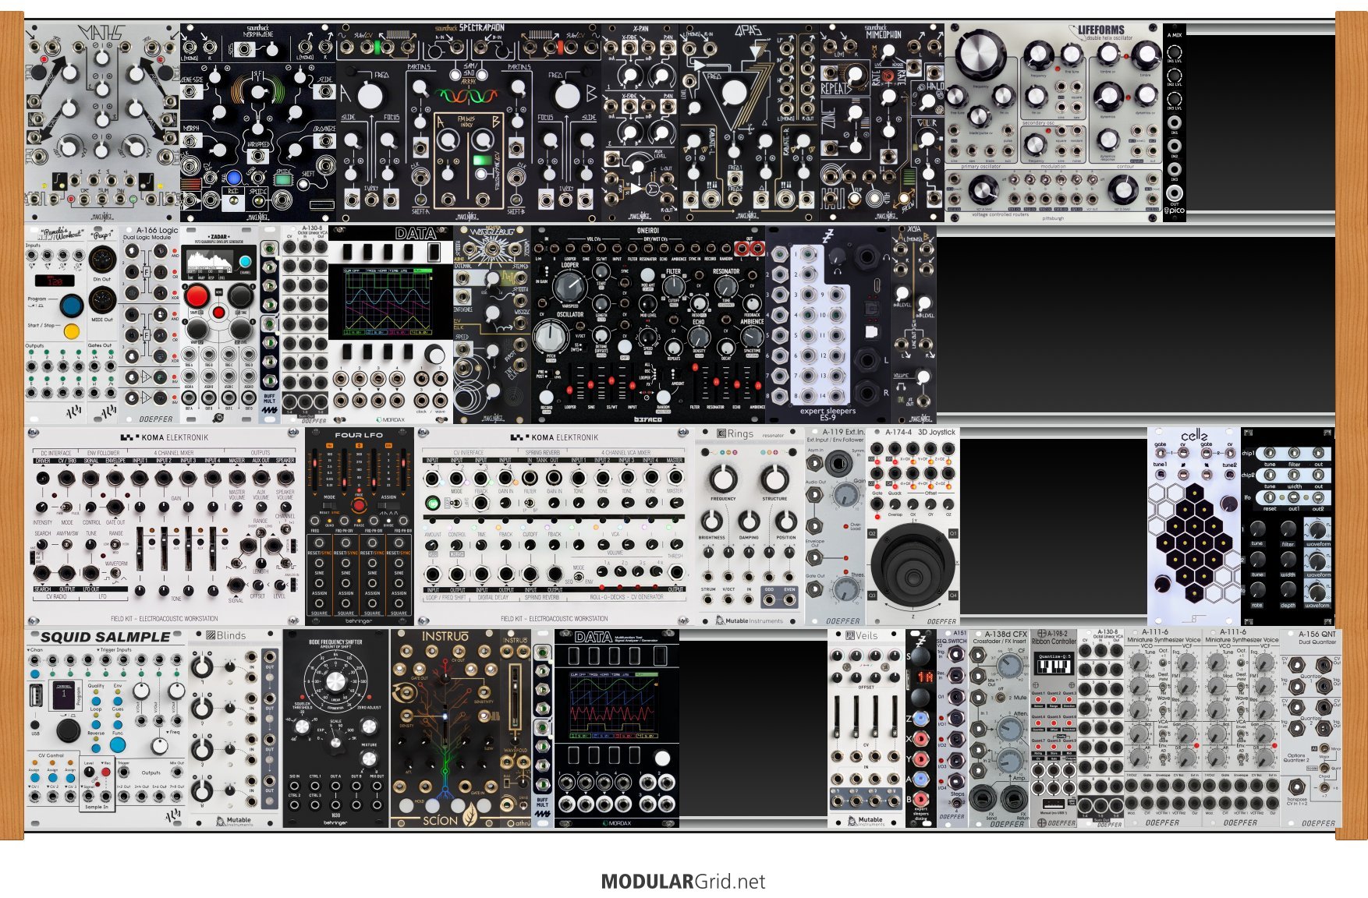Click the large blue Func button on Squid Salmple
1368x898 pixels.
(119, 743)
